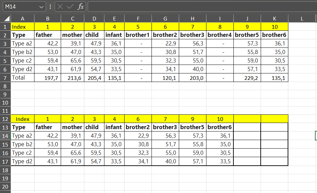Click the brother5 cell in row 13
The width and height of the screenshot is (317, 193).
point(193,127)
